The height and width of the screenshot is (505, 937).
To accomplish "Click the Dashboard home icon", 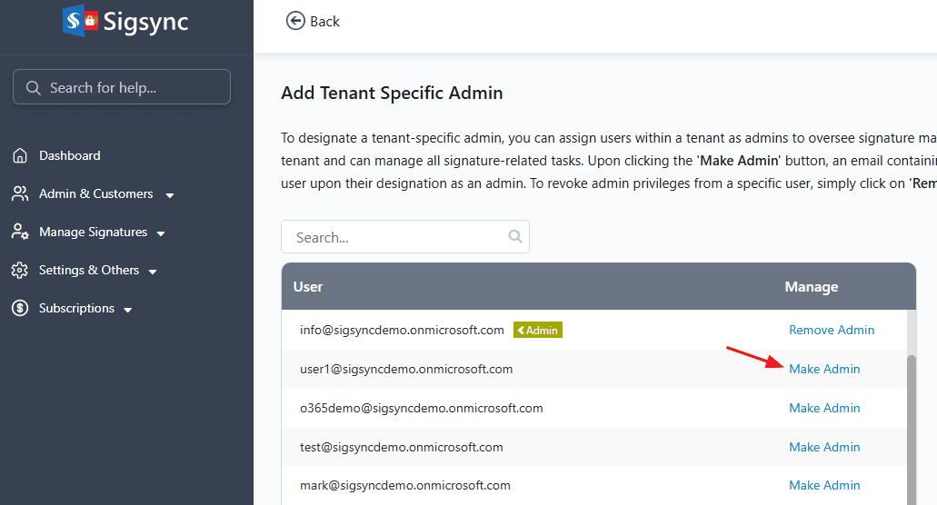I will [20, 155].
